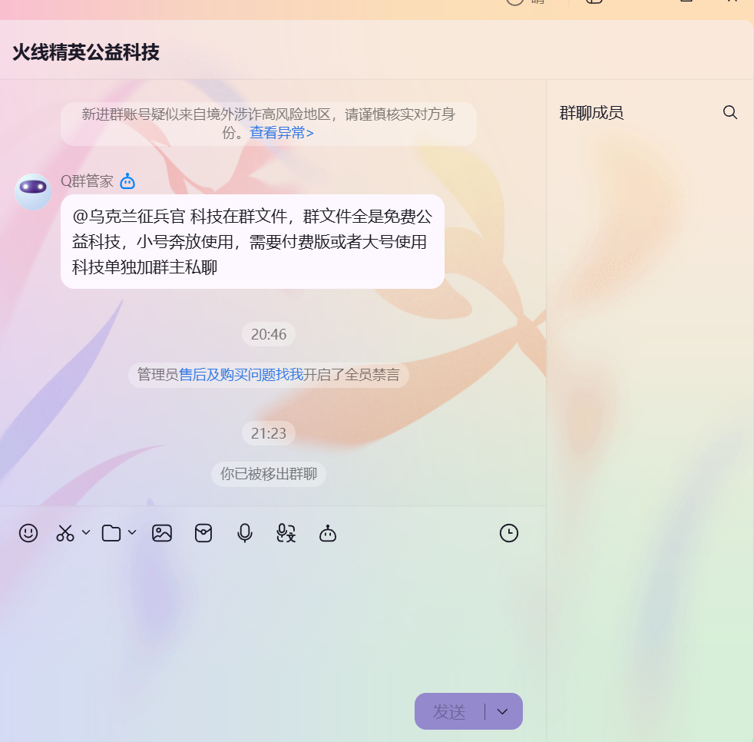Screen dimensions: 754x742
Task: Click the microphone voice message icon
Action: 245,533
